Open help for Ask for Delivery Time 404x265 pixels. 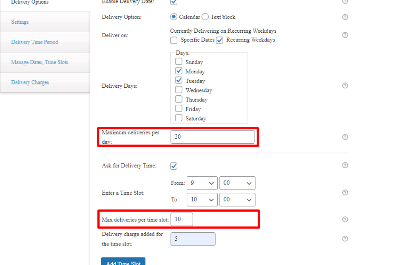345,165
